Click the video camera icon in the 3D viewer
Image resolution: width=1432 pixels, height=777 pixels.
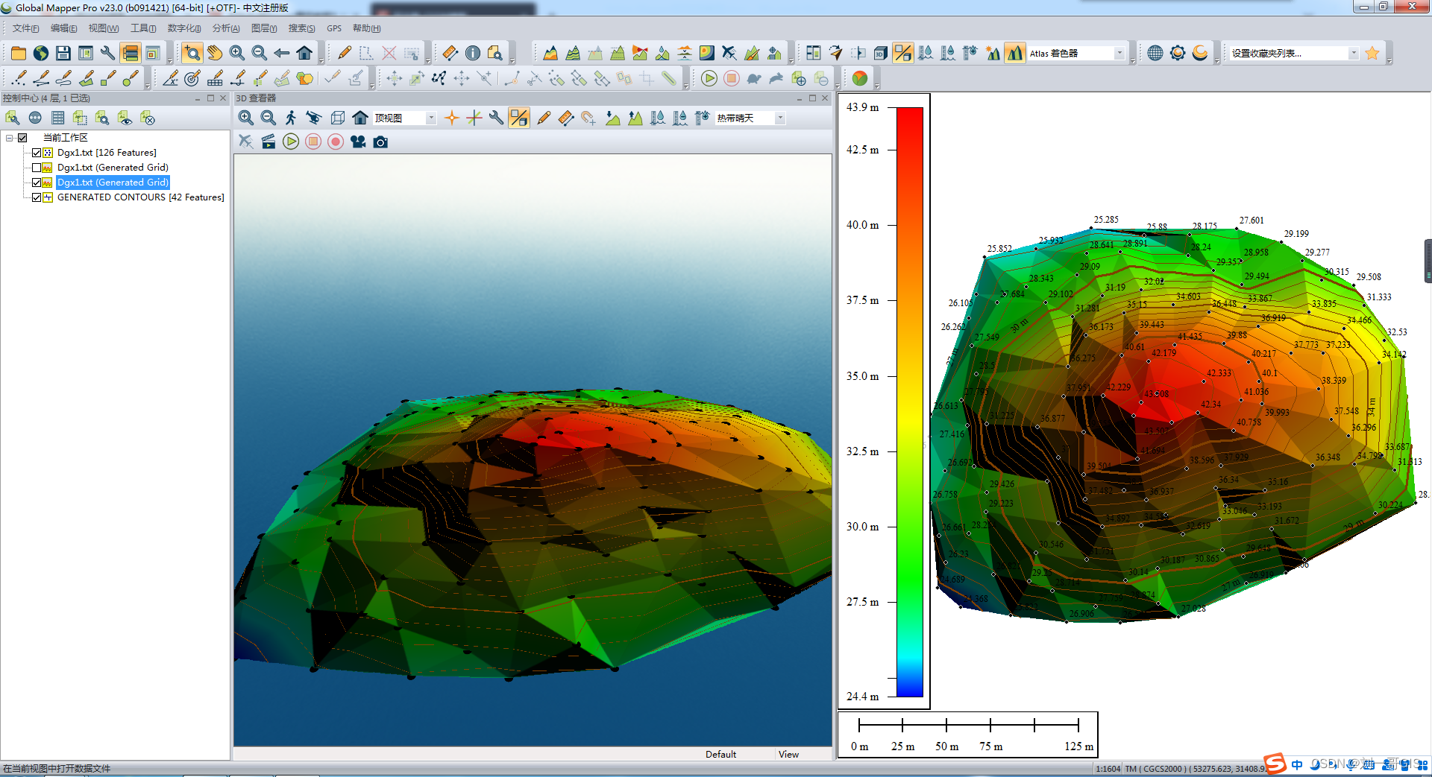coord(358,142)
